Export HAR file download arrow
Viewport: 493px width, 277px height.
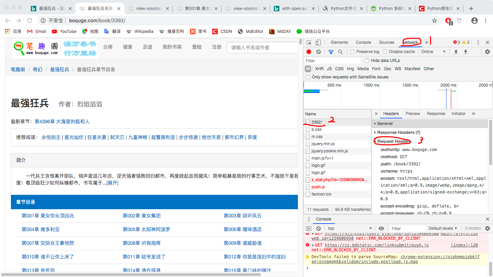click(466, 52)
